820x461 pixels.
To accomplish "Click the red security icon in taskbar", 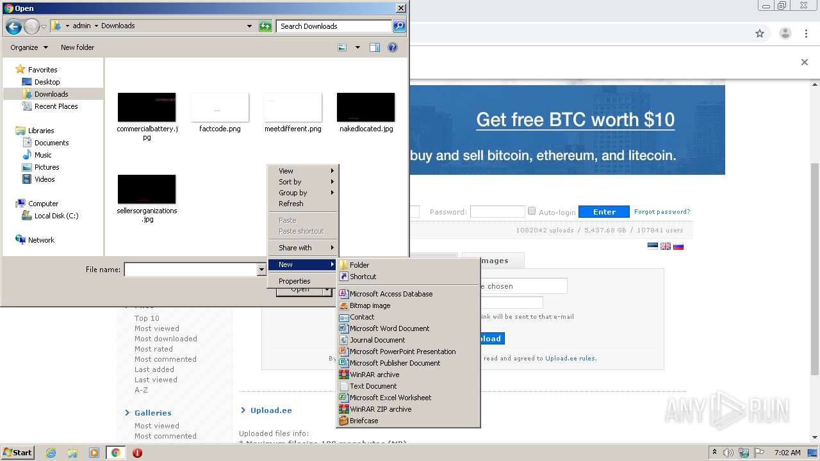I will [137, 453].
